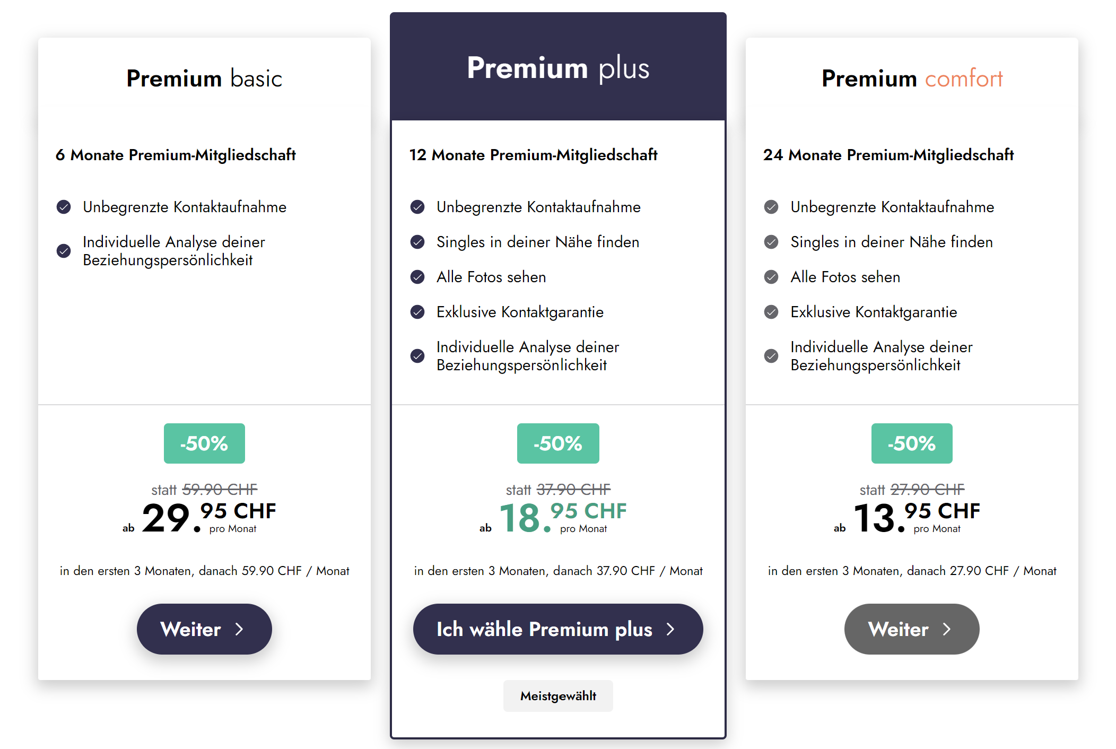The image size is (1116, 749).
Task: Click checkmark icon beside Premium plus 'Alle Fotos sehen'
Action: (417, 277)
